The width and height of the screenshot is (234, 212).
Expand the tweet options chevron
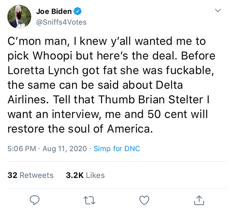tap(218, 10)
